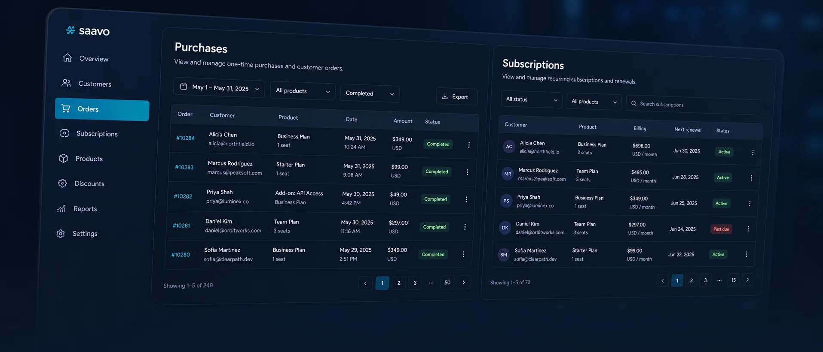The height and width of the screenshot is (352, 823).
Task: Open actions for Sofia Martinez's subscription
Action: [x=747, y=254]
